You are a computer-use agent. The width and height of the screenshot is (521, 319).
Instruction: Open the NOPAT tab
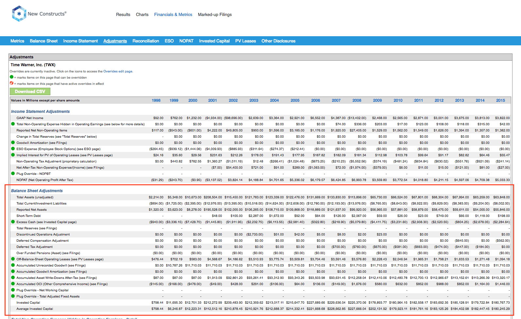click(x=186, y=41)
